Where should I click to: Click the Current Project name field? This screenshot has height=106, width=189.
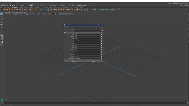[x=87, y=29]
